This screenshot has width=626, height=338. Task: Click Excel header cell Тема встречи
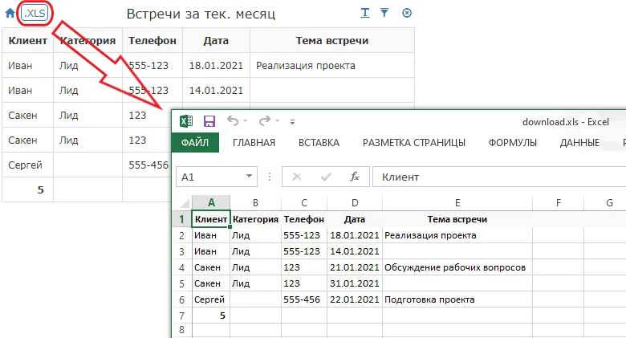(457, 219)
